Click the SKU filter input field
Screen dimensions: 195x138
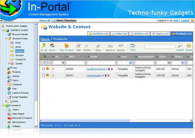pyautogui.click(x=75, y=63)
